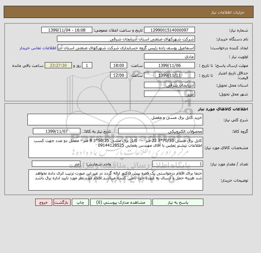Click label شرح کلی نیاز
The image size is (261, 253).
236,120
